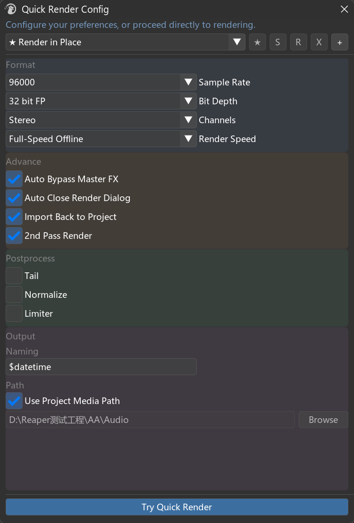Viewport: 354px width, 523px height.
Task: Enable the Limiter checkbox
Action: [14, 314]
